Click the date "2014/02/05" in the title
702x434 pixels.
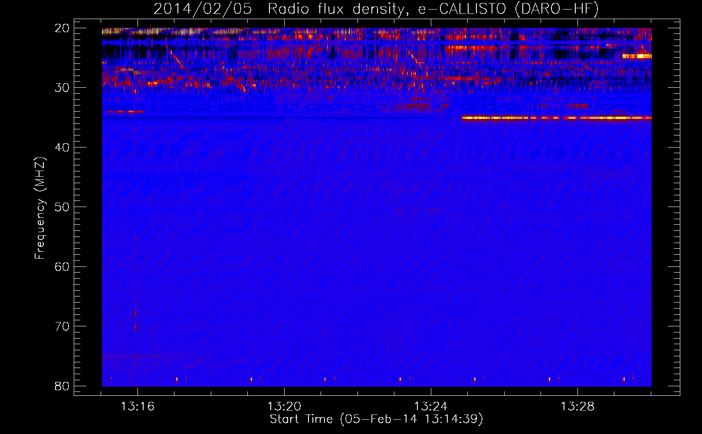[203, 9]
